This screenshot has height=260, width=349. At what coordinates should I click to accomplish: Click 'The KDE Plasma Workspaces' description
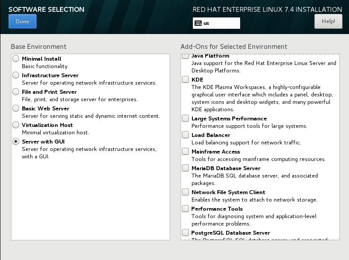click(262, 98)
